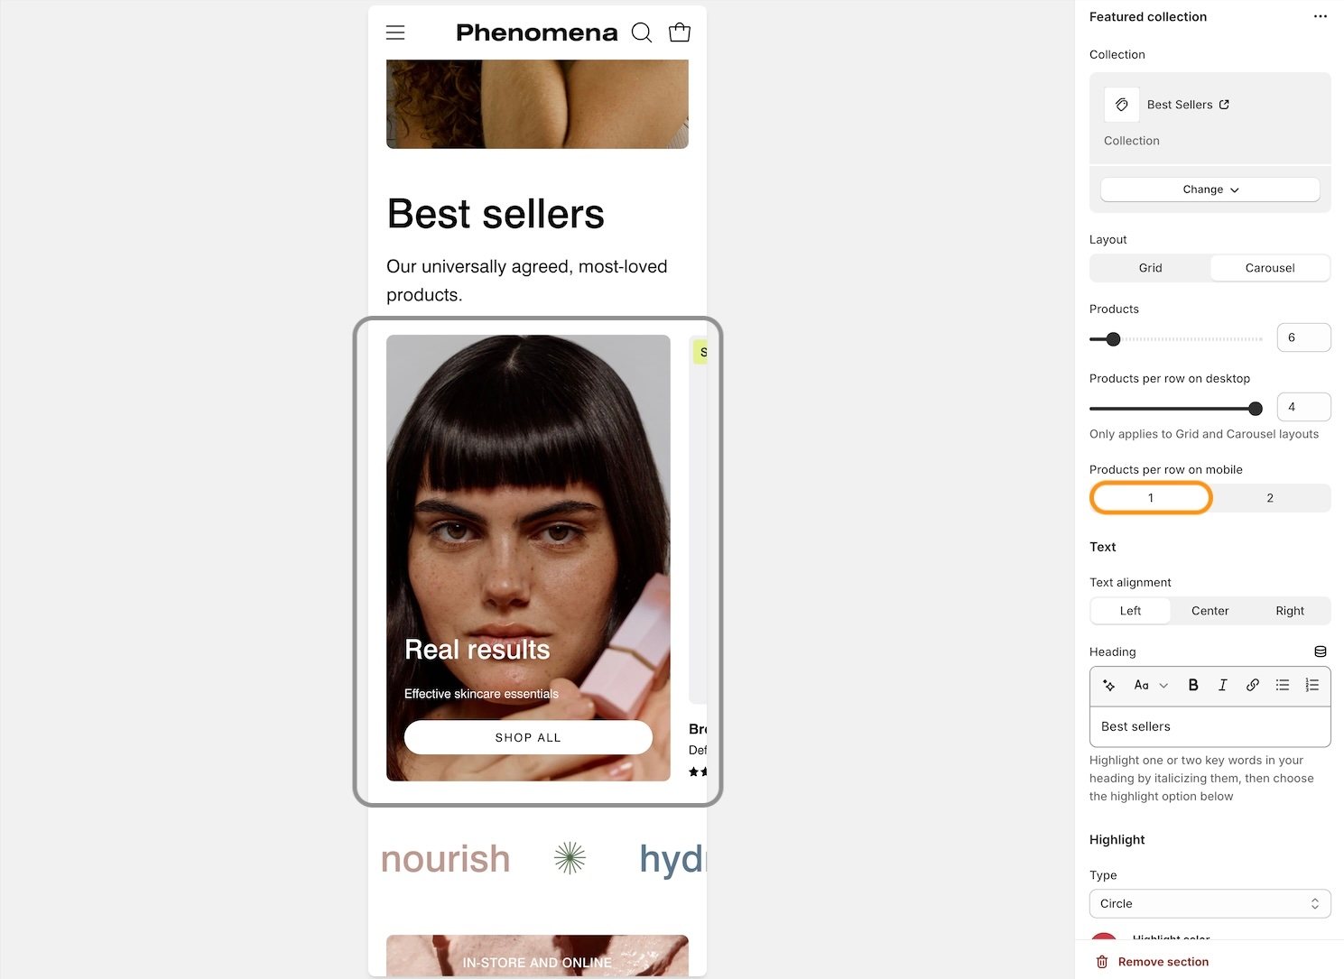Screen dimensions: 1344x979
Task: Open the Aa text style dropdown
Action: tap(1151, 685)
